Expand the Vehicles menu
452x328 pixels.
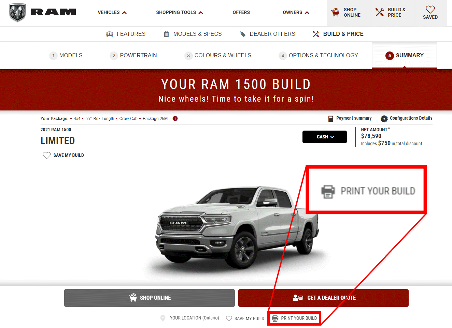[x=112, y=13]
